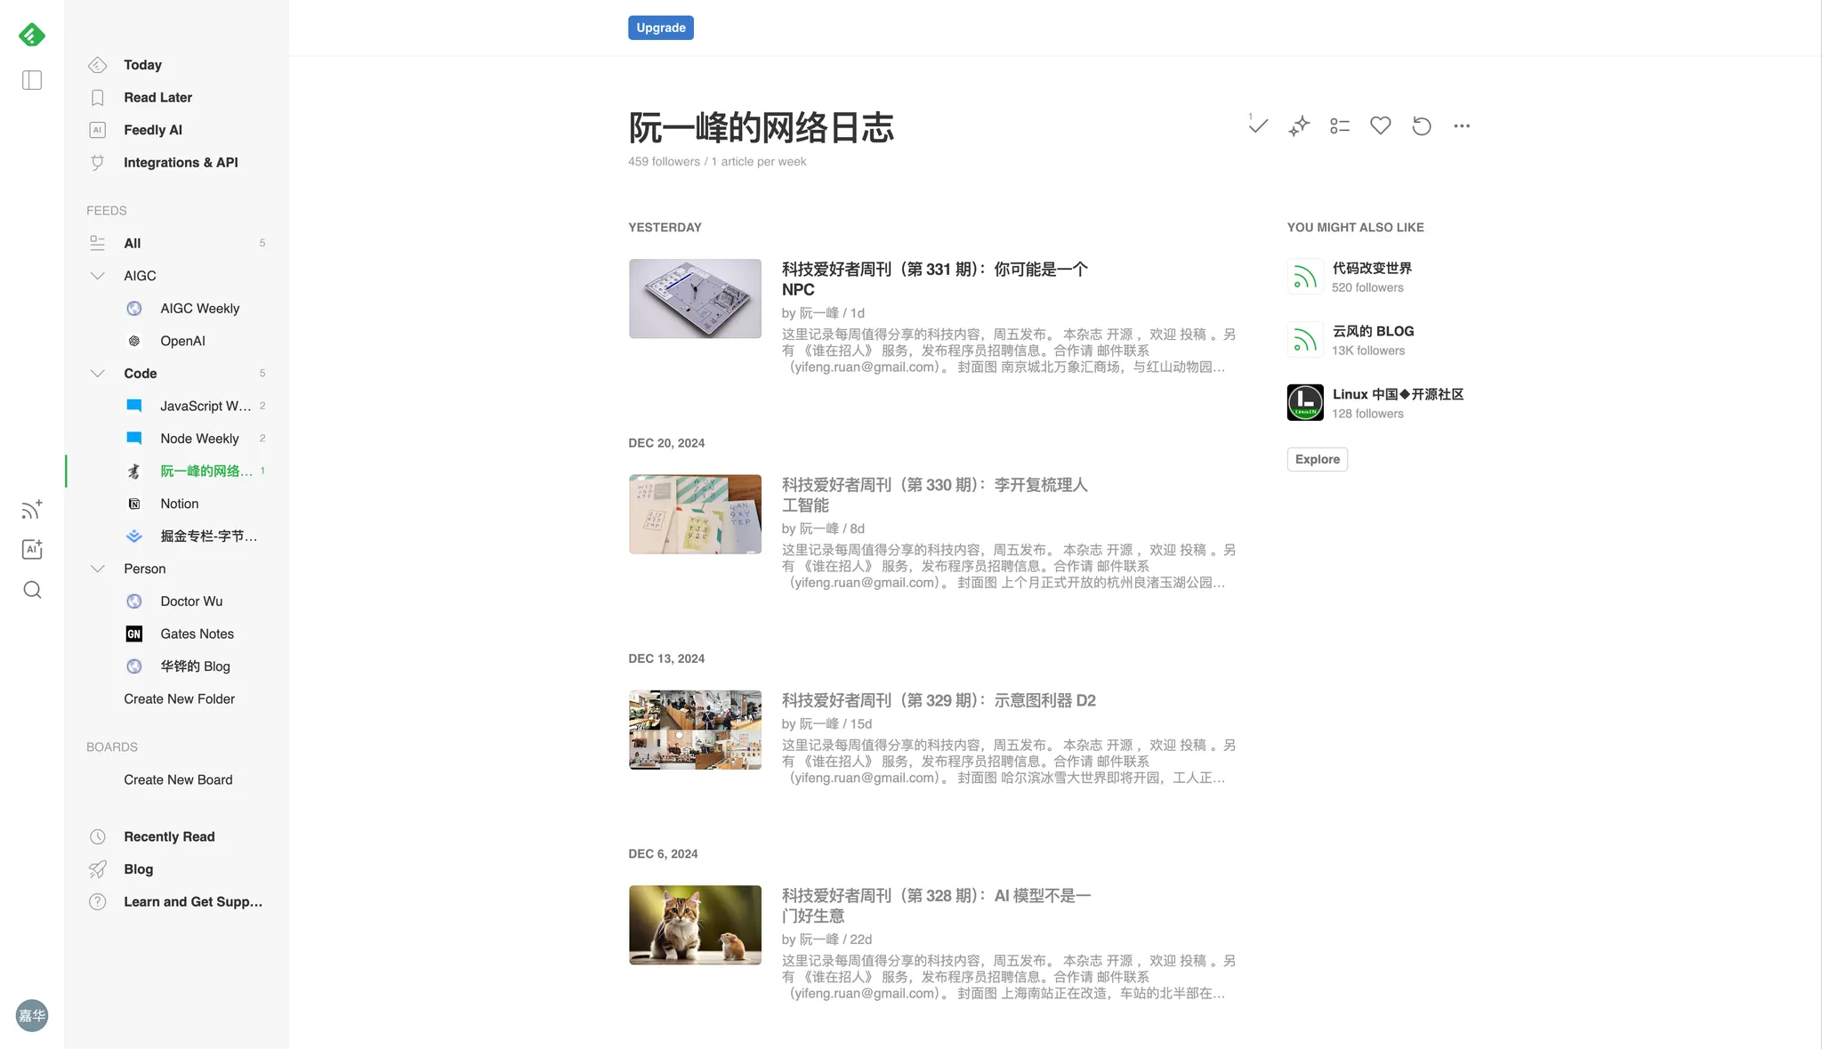Toggle the left sidebar panel icon
1822x1049 pixels.
pyautogui.click(x=32, y=80)
